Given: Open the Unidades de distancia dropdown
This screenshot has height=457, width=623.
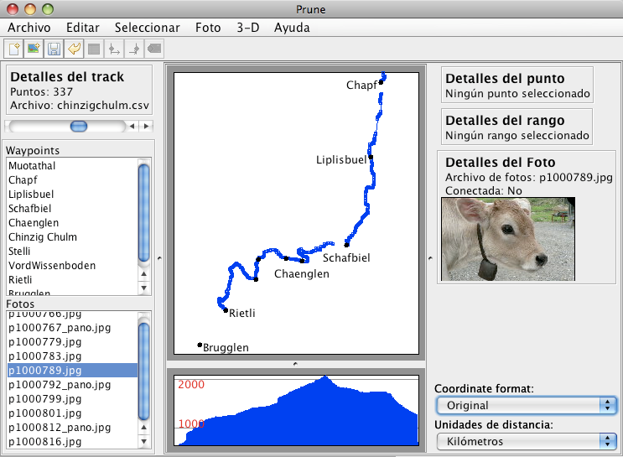Looking at the screenshot, I should 527,440.
